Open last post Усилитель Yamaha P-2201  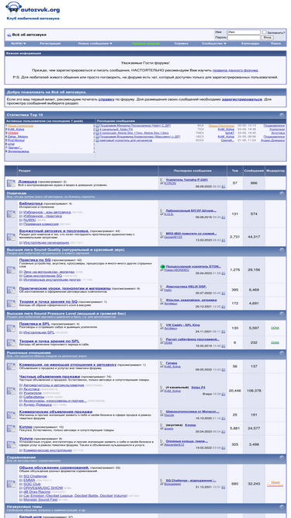click(187, 179)
